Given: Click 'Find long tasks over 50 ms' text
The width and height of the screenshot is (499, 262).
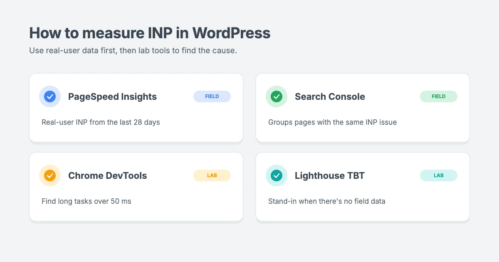Looking at the screenshot, I should (86, 201).
